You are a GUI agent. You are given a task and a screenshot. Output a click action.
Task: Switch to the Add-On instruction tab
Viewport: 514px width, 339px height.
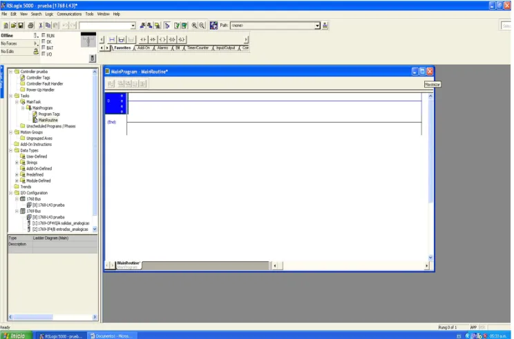[144, 48]
